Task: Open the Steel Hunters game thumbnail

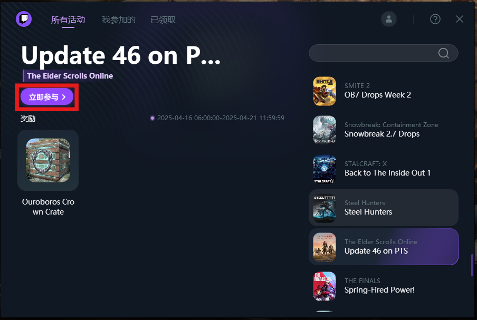Action: (x=325, y=208)
